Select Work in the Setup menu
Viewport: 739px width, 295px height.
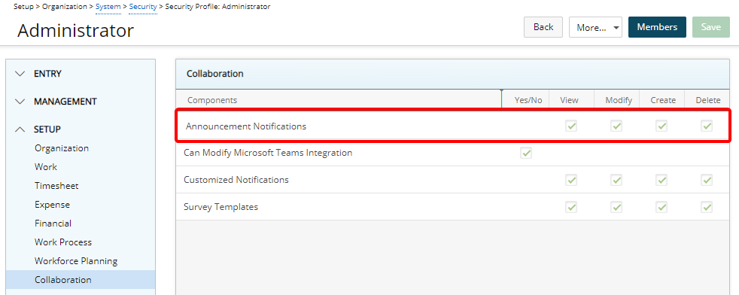pos(46,167)
